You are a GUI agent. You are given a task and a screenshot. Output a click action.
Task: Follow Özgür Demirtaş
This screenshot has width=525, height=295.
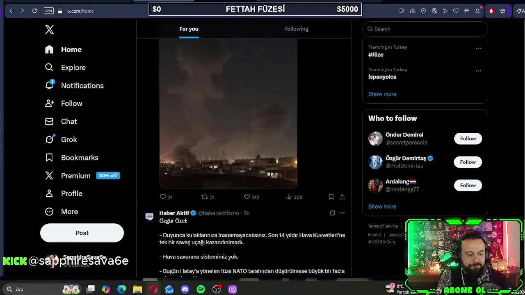pyautogui.click(x=468, y=162)
